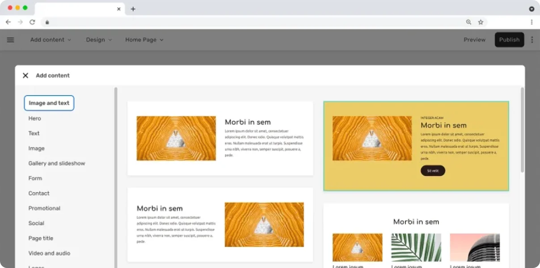Image resolution: width=540 pixels, height=268 pixels.
Task: Click the Sit velit button in yellow card
Action: 433,171
